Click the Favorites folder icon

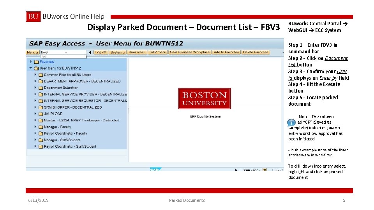(37, 62)
